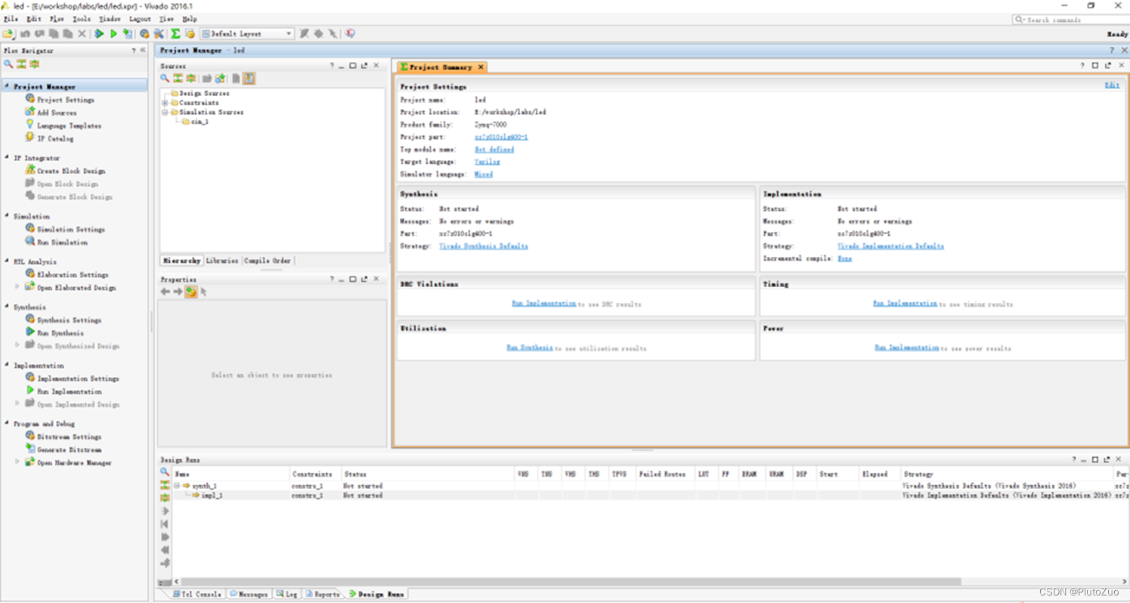Switch to the Compile Order tab

click(x=268, y=261)
